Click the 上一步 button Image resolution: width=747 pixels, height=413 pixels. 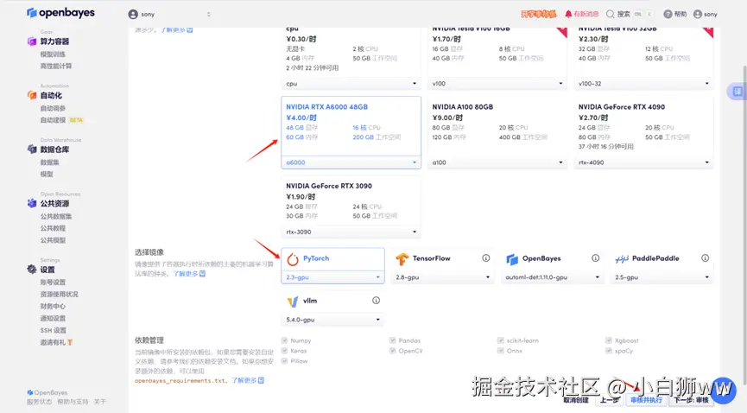click(610, 400)
